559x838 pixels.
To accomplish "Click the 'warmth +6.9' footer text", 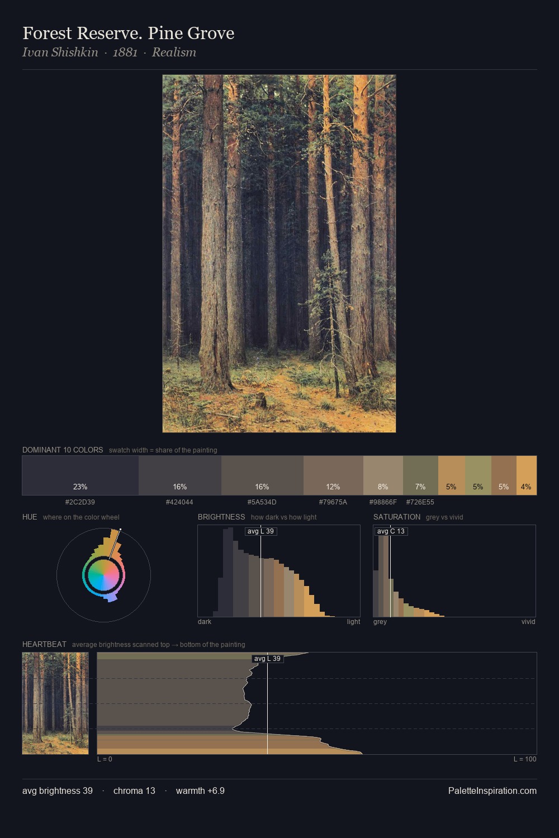I will 200,791.
